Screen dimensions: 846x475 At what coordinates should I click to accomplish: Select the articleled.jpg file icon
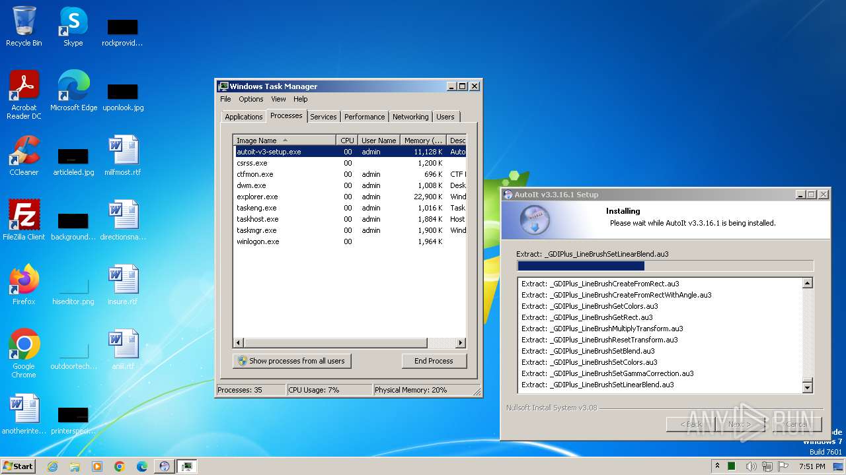point(73,160)
